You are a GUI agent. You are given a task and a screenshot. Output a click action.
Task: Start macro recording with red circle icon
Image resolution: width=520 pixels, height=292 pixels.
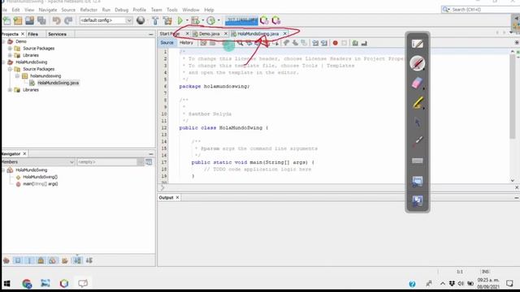click(336, 43)
